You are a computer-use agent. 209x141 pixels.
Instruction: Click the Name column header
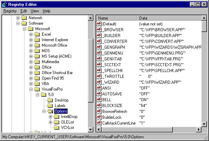coord(116,18)
